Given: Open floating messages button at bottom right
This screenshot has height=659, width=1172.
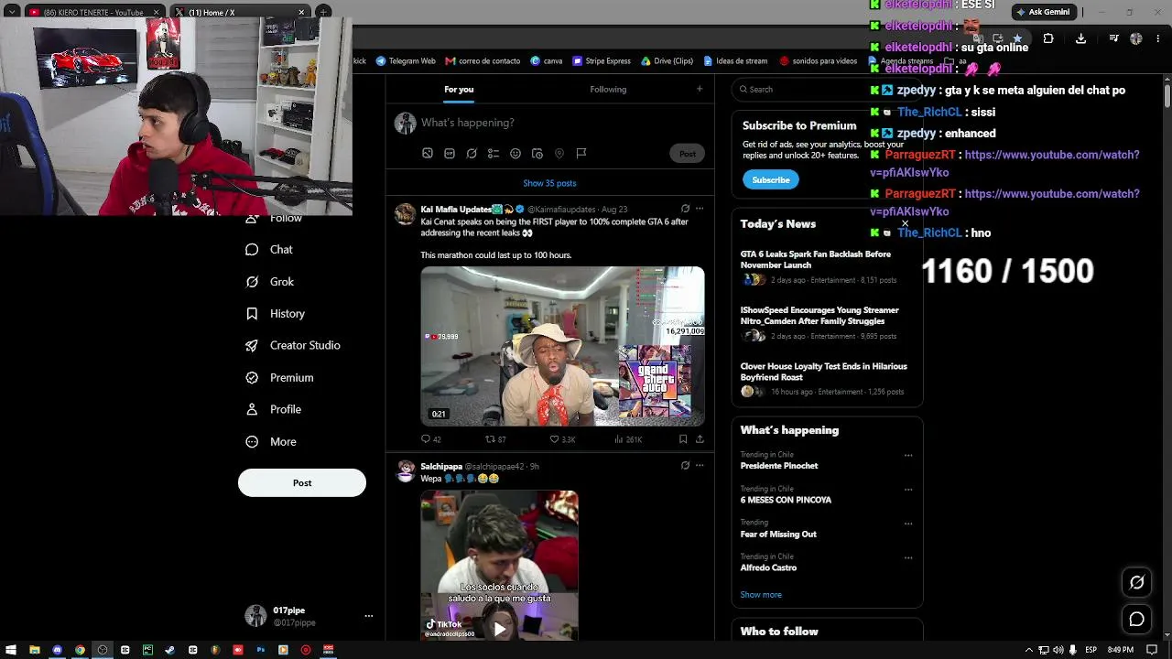Looking at the screenshot, I should (1136, 620).
